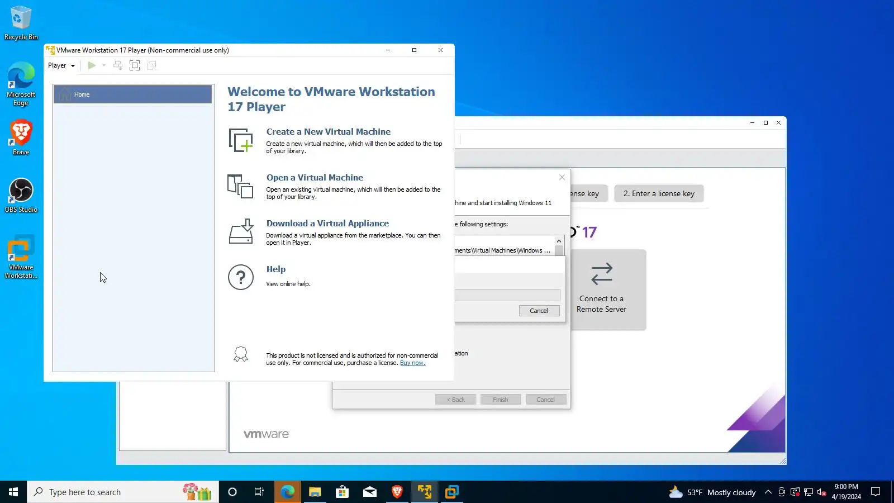Click the Brave icon on the taskbar

[x=397, y=492]
